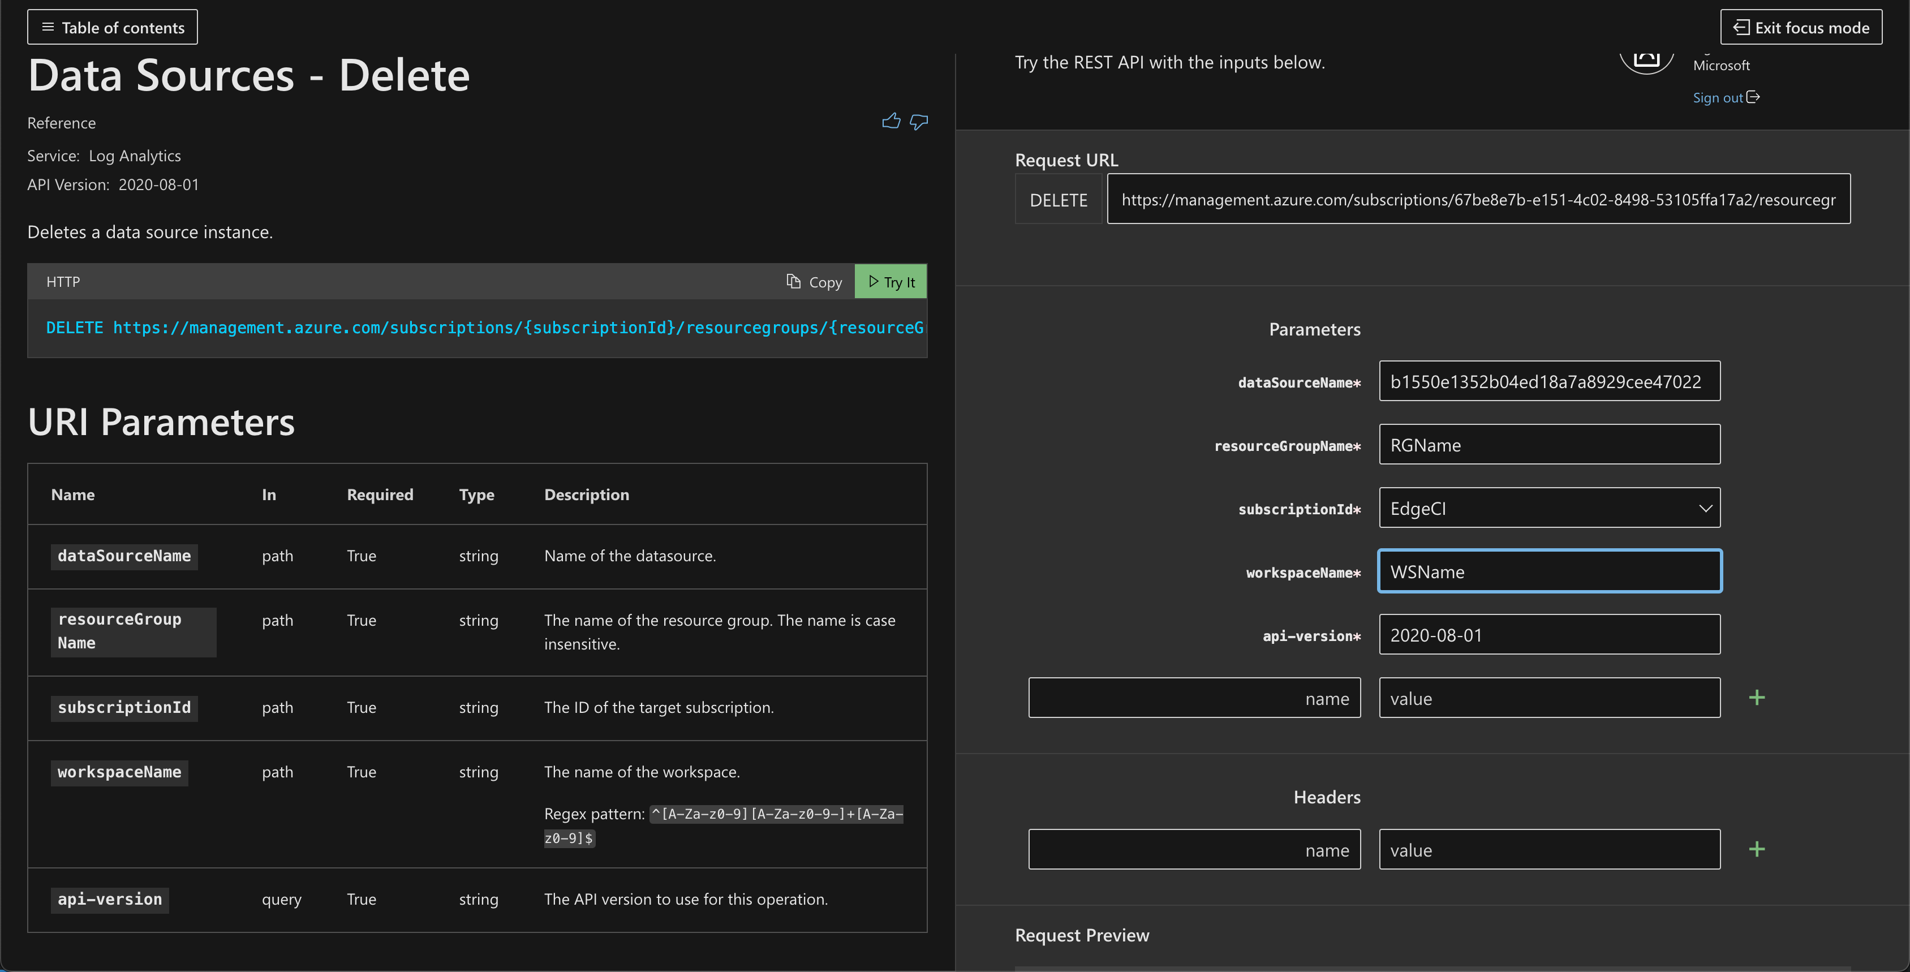Click the 'Data Sources - Delete' title
Viewport: 1910px width, 972px height.
point(248,75)
